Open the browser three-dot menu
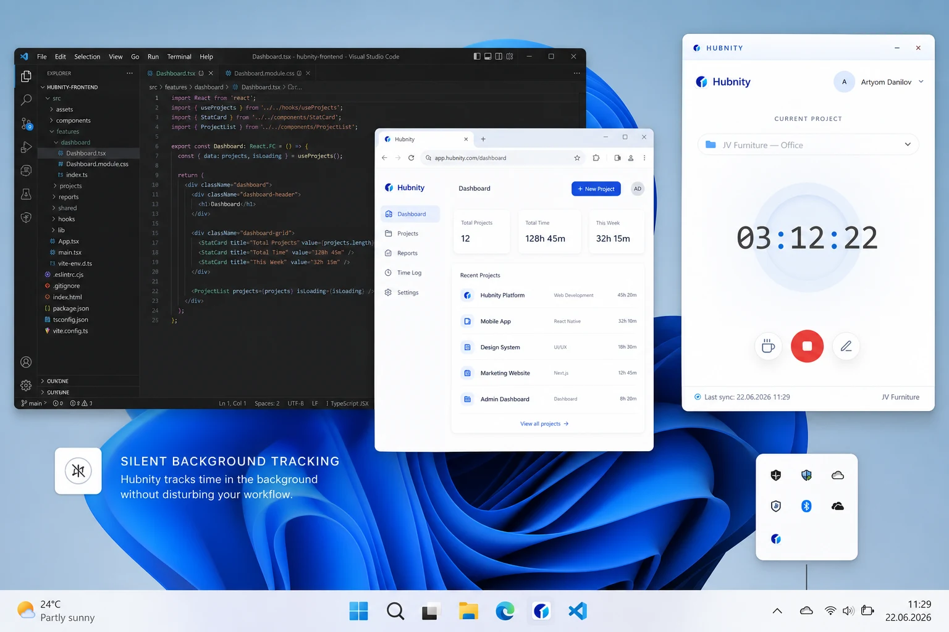Screen dimensions: 949x632 tap(644, 158)
